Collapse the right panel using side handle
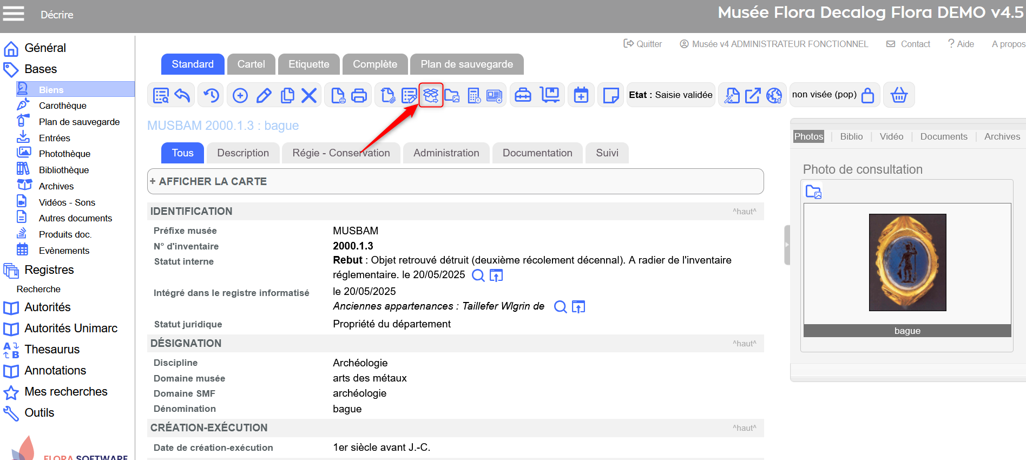Image resolution: width=1026 pixels, height=460 pixels. click(x=787, y=245)
